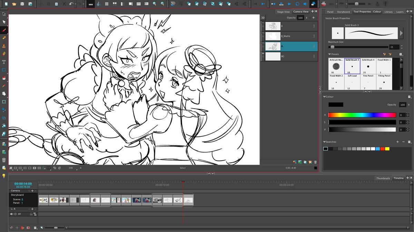Switch to Stage View tab
The height and width of the screenshot is (232, 414).
(283, 12)
